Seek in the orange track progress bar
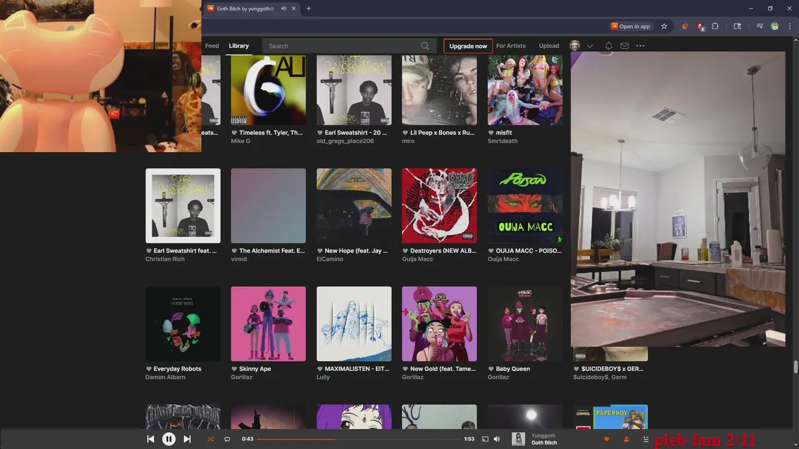 tap(358, 439)
